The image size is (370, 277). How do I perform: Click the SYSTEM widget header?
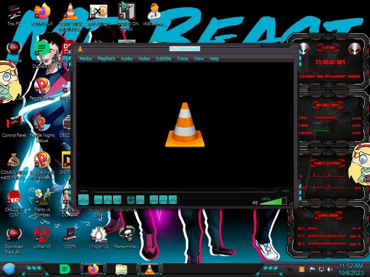pos(328,105)
